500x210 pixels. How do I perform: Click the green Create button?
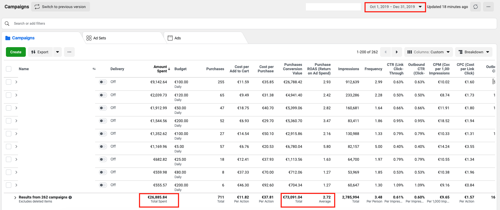pos(16,52)
